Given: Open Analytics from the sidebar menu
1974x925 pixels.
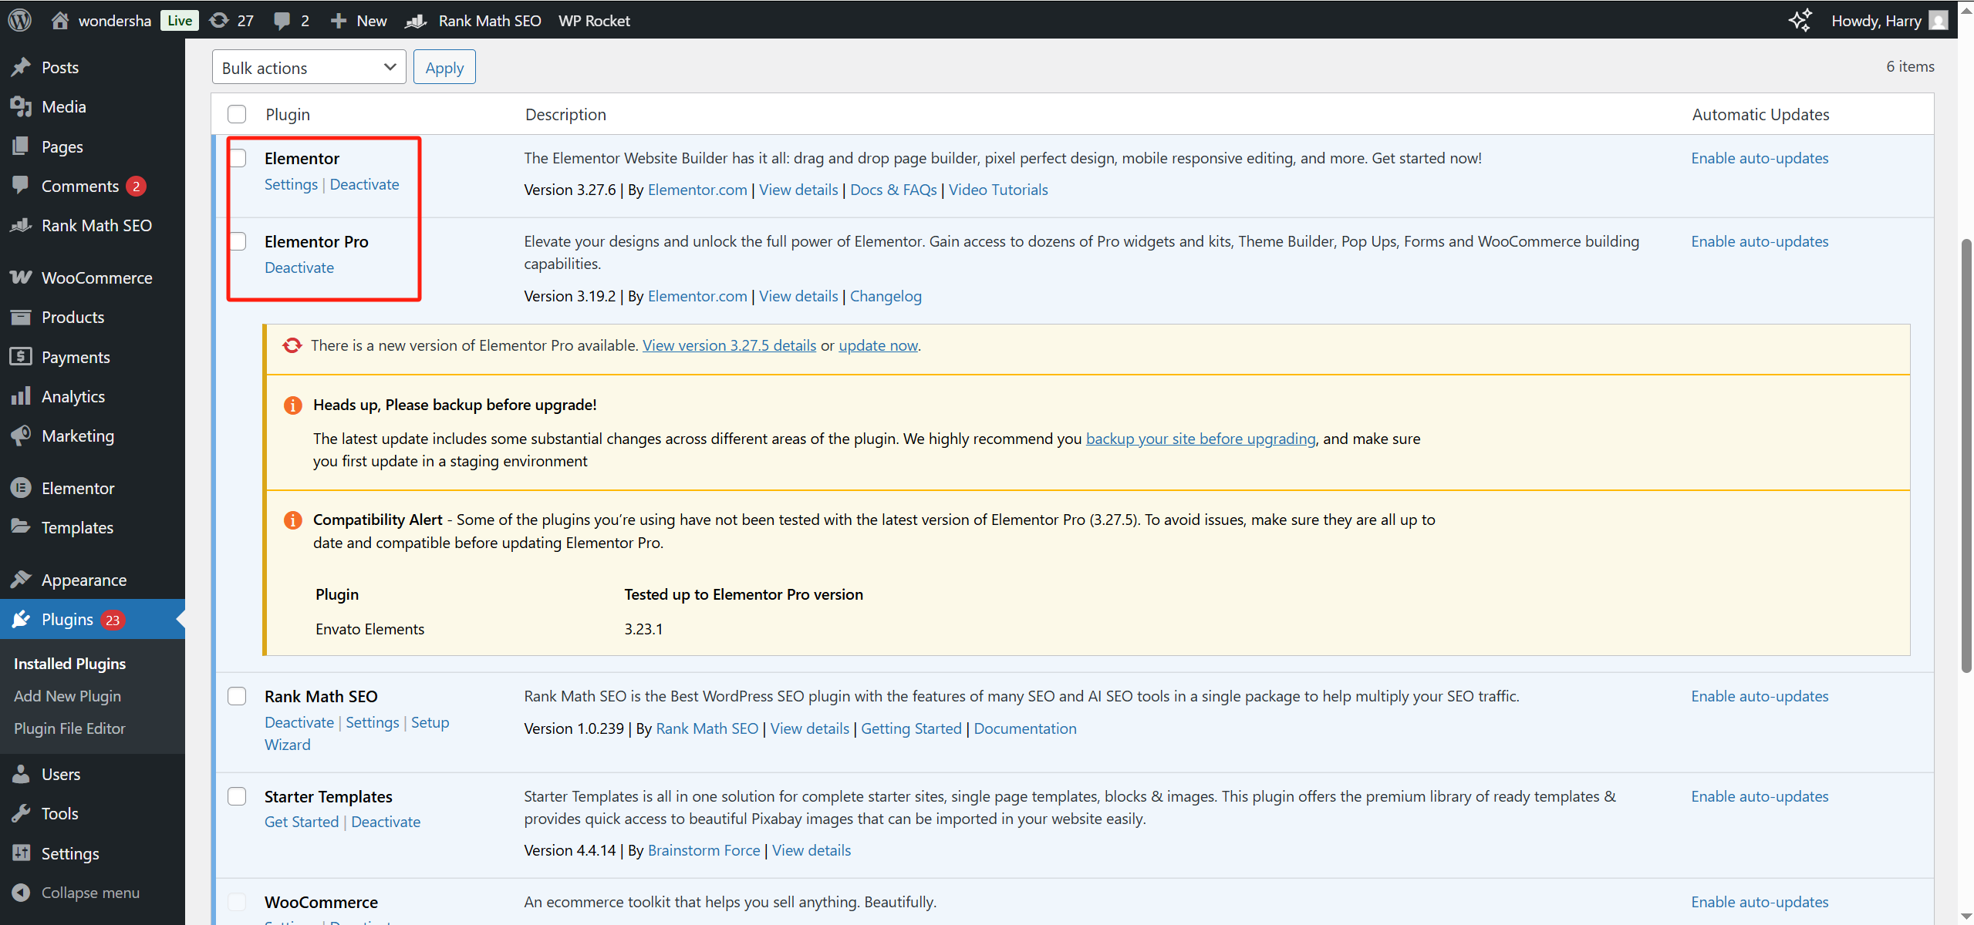Looking at the screenshot, I should pyautogui.click(x=73, y=396).
